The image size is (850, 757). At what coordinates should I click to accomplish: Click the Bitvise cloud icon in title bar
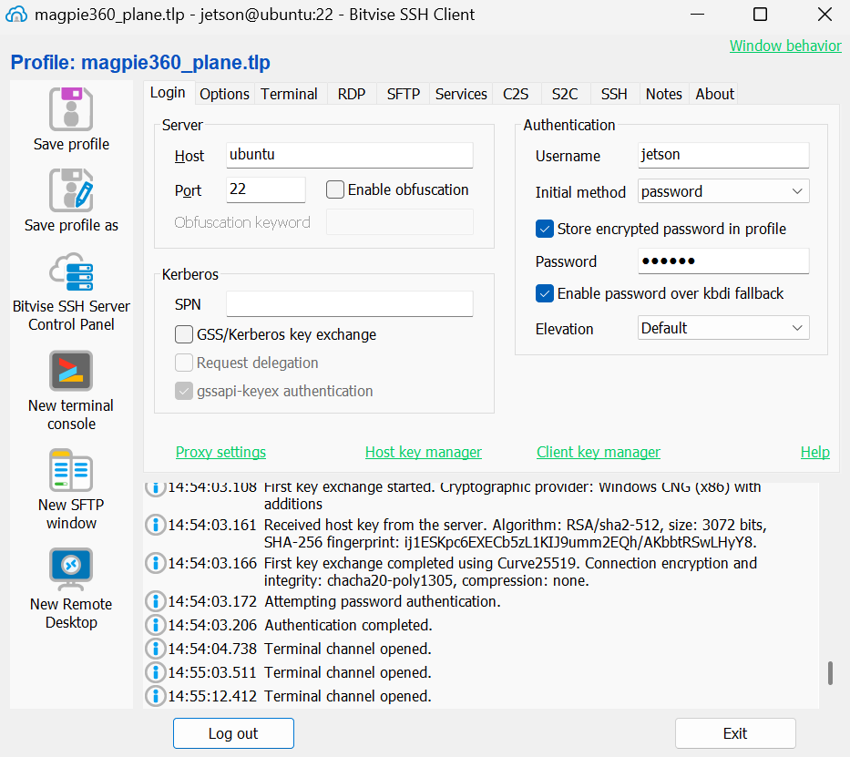[17, 15]
